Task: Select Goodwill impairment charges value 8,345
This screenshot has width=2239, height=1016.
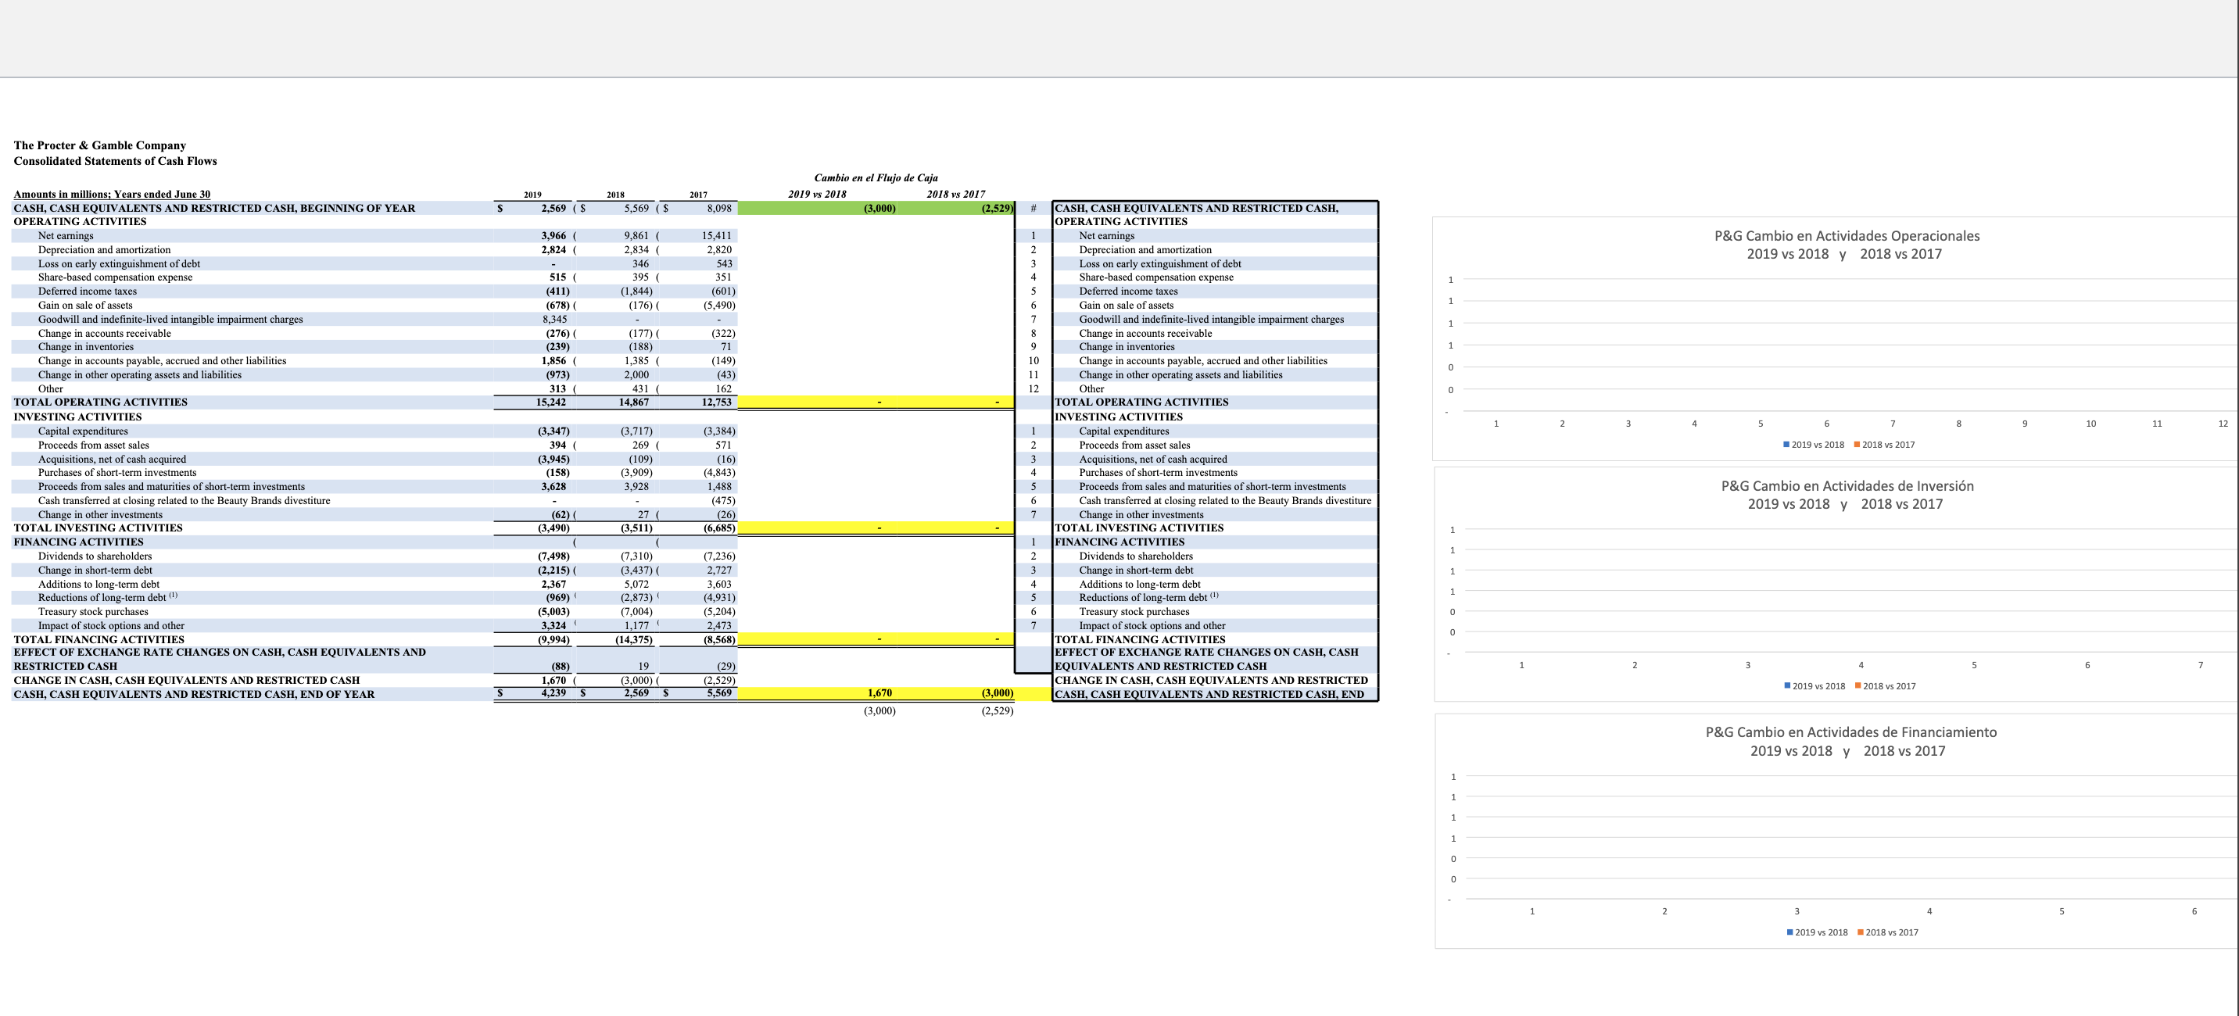Action: click(554, 319)
